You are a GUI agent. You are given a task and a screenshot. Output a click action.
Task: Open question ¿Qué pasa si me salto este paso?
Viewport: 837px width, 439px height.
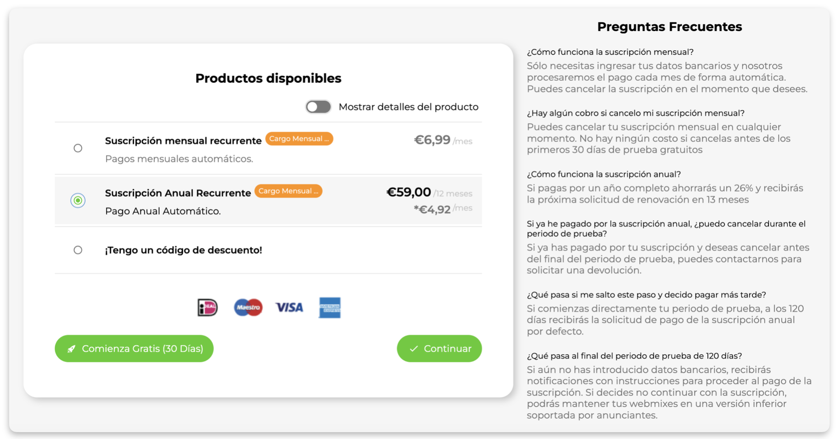(646, 295)
